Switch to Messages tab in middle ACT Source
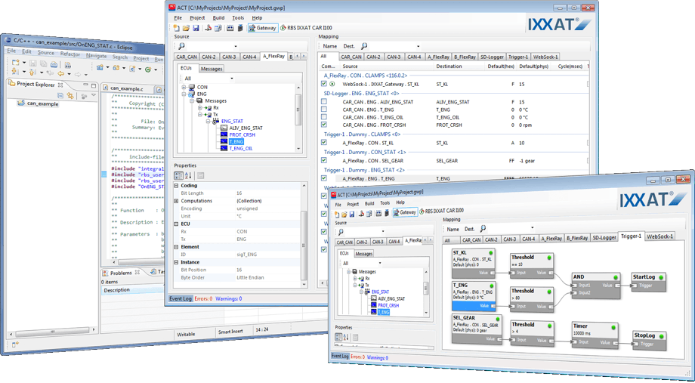The width and height of the screenshot is (695, 383). pyautogui.click(x=211, y=69)
